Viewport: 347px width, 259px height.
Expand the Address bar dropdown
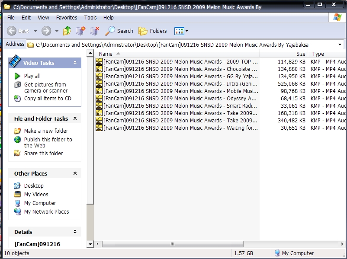point(340,45)
